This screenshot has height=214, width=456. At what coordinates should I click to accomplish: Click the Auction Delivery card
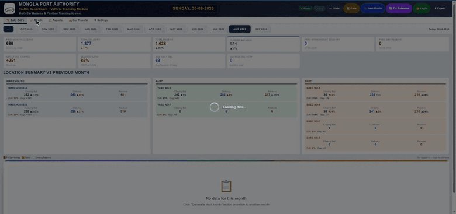point(264,61)
